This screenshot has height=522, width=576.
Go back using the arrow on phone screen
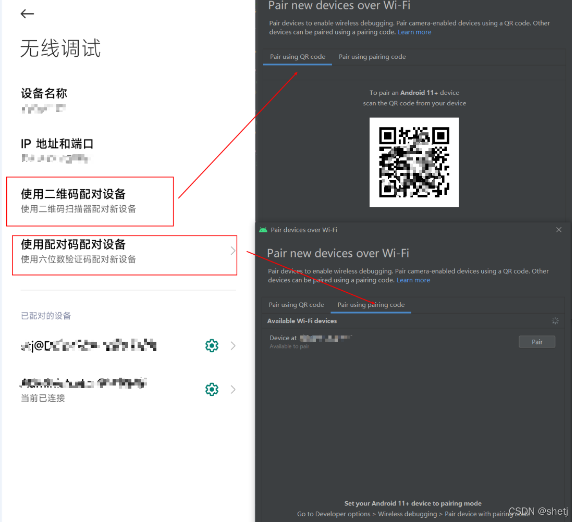coord(27,14)
